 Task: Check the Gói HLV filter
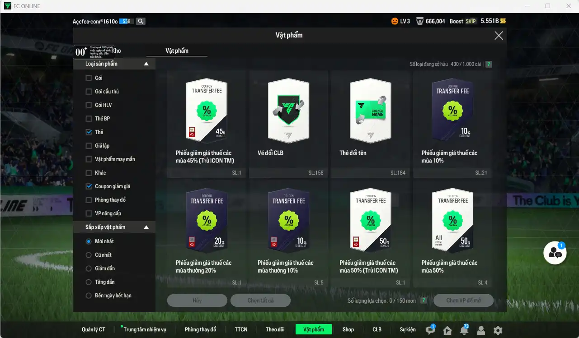point(89,105)
